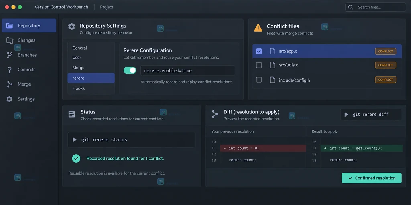Click added line 'int count = get_count();'
Screen dimensions: 411x205
click(x=362, y=148)
